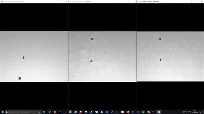Click the app icon in left window title bar
The width and height of the screenshot is (204, 114).
(x=2, y=2)
